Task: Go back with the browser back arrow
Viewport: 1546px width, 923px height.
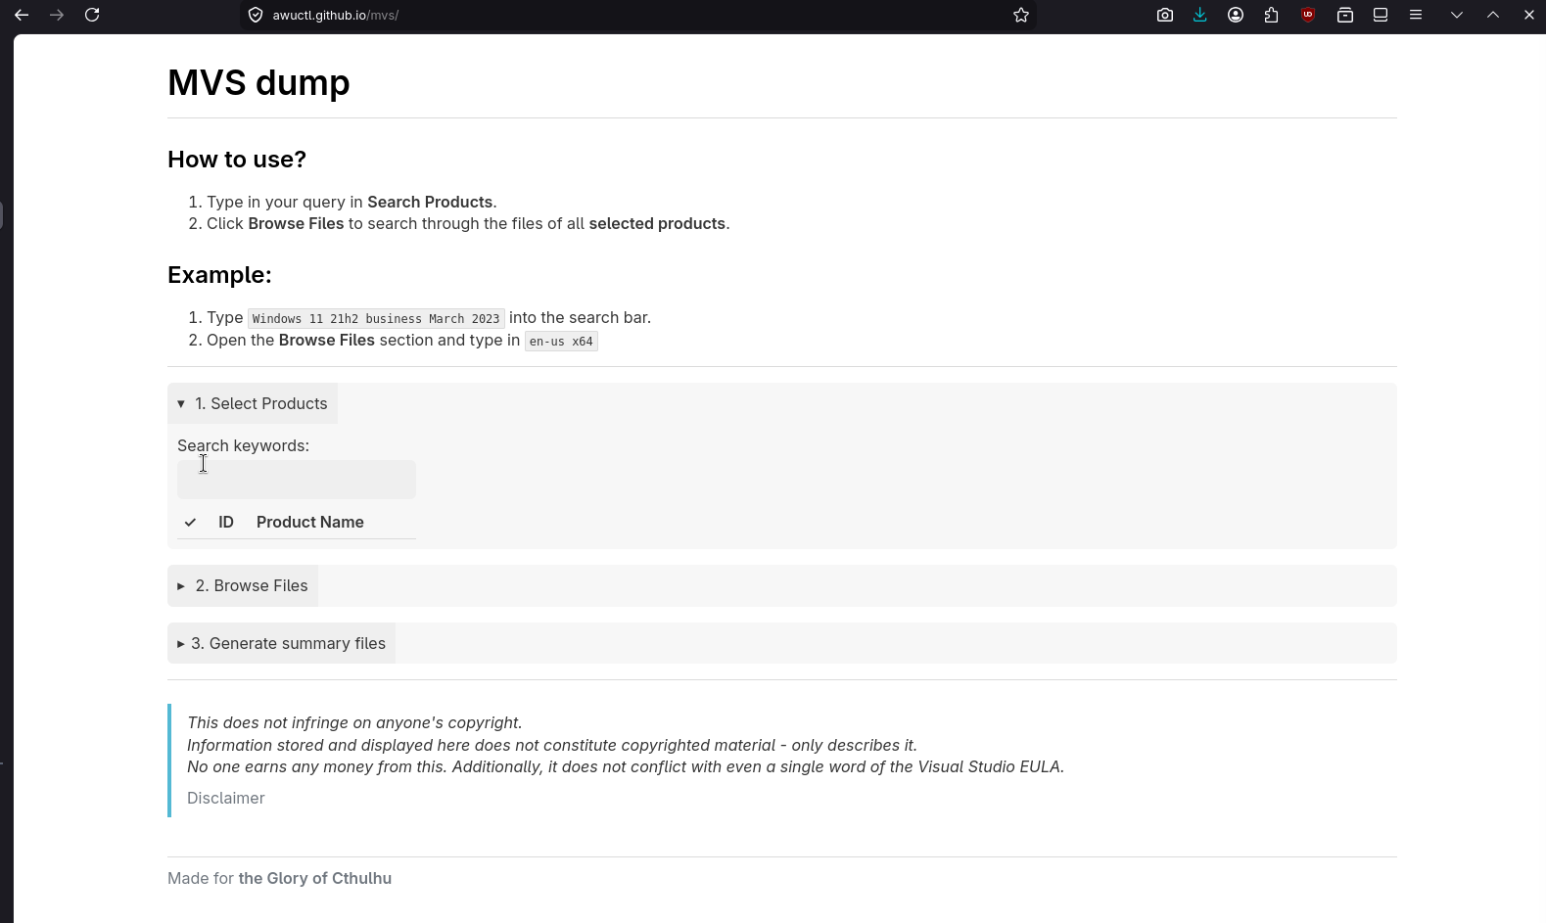Action: click(x=22, y=15)
